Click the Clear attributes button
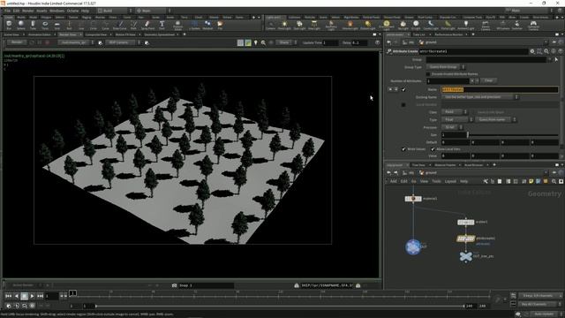Viewport: 565px width, 318px height. (488, 80)
